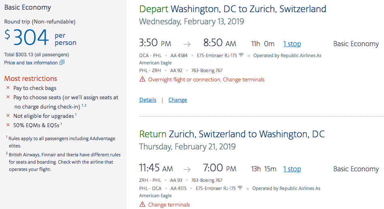This screenshot has width=384, height=209.
Task: View the departing flight Details link
Action: pos(148,100)
